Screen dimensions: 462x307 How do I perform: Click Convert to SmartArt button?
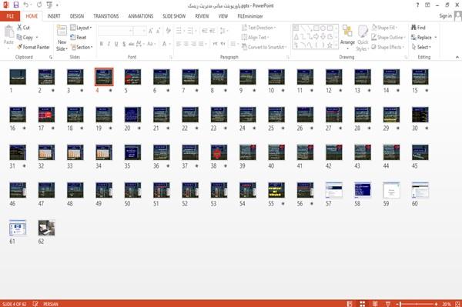pos(264,47)
